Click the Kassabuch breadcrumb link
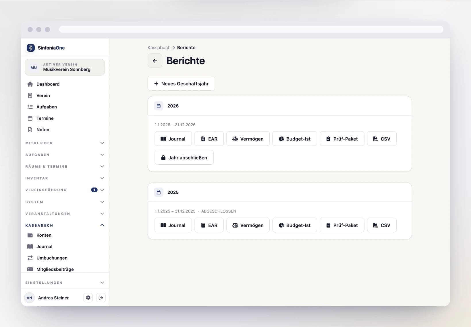471x327 pixels. pos(159,48)
